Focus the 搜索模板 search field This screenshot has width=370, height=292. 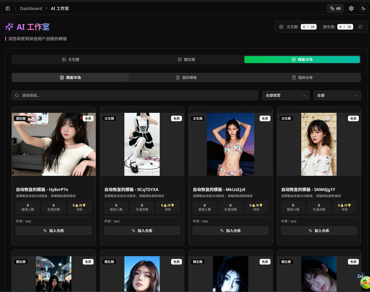coord(135,95)
